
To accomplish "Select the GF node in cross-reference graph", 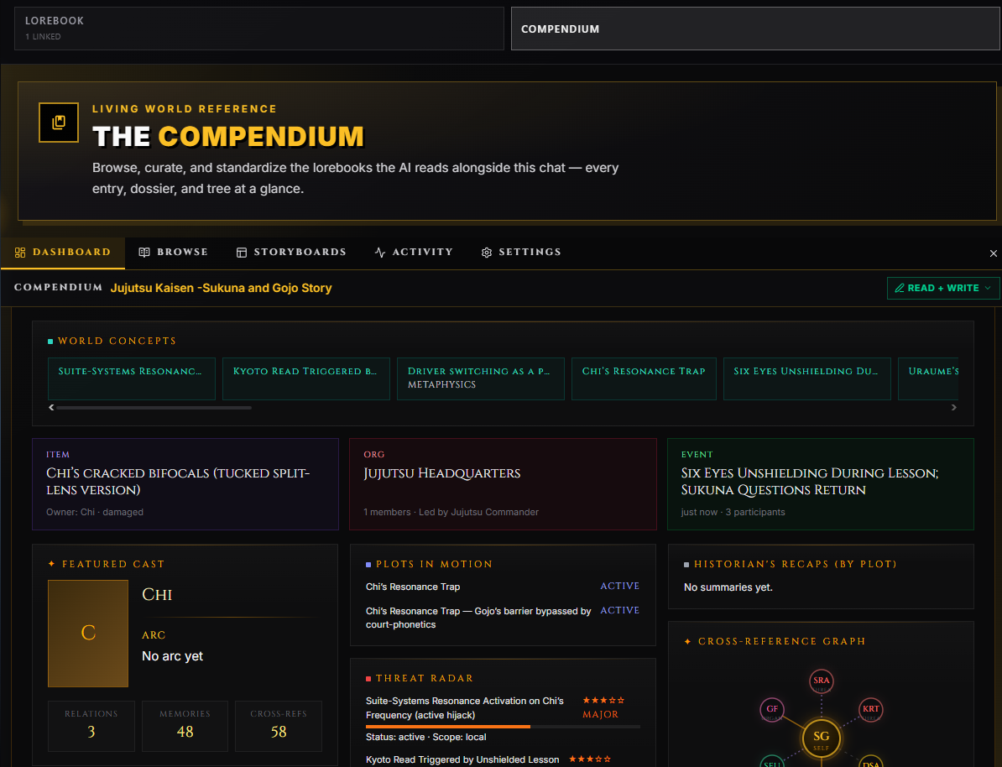I will pos(772,709).
